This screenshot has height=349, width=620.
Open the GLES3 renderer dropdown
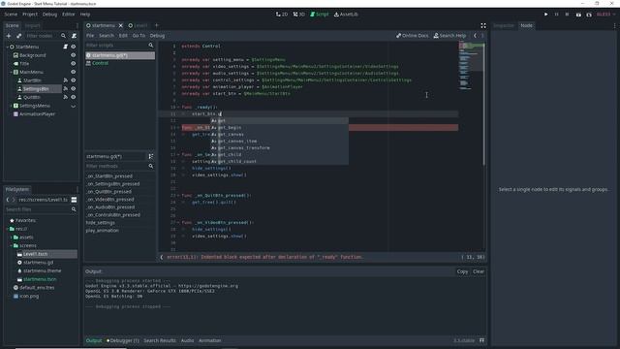pyautogui.click(x=605, y=15)
